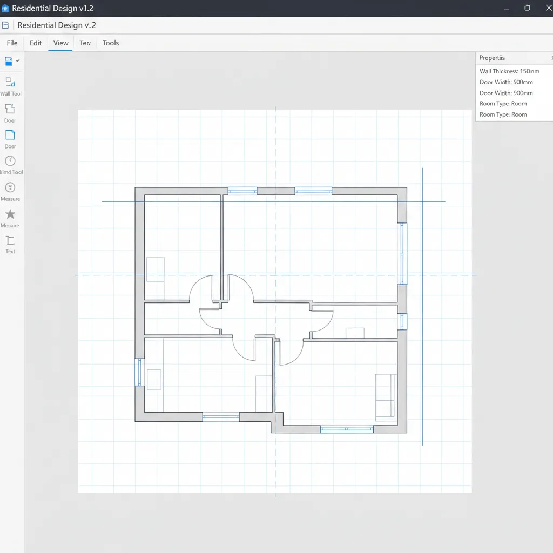
Task: Click the Door Width: 900mm property
Action: (x=506, y=82)
